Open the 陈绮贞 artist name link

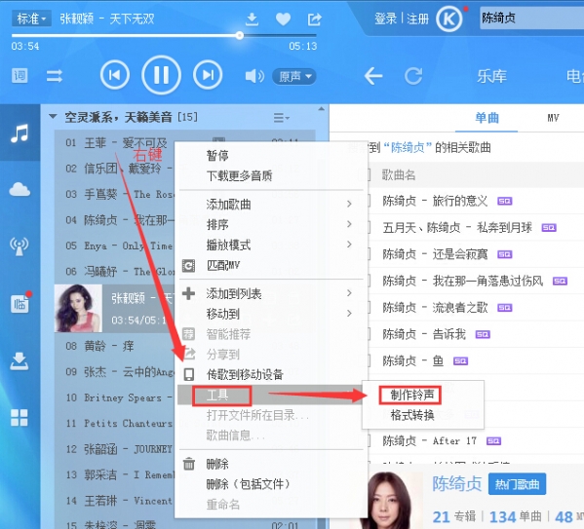point(456,484)
